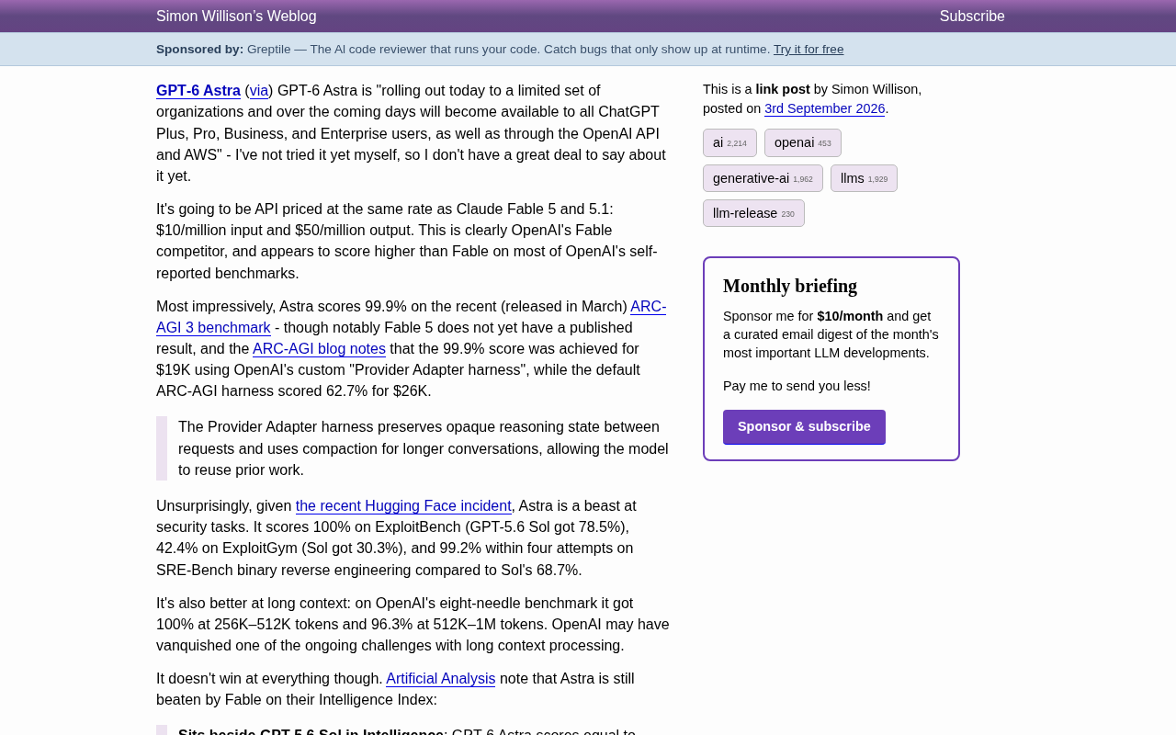Click Subscribe in the header

pos(972,17)
